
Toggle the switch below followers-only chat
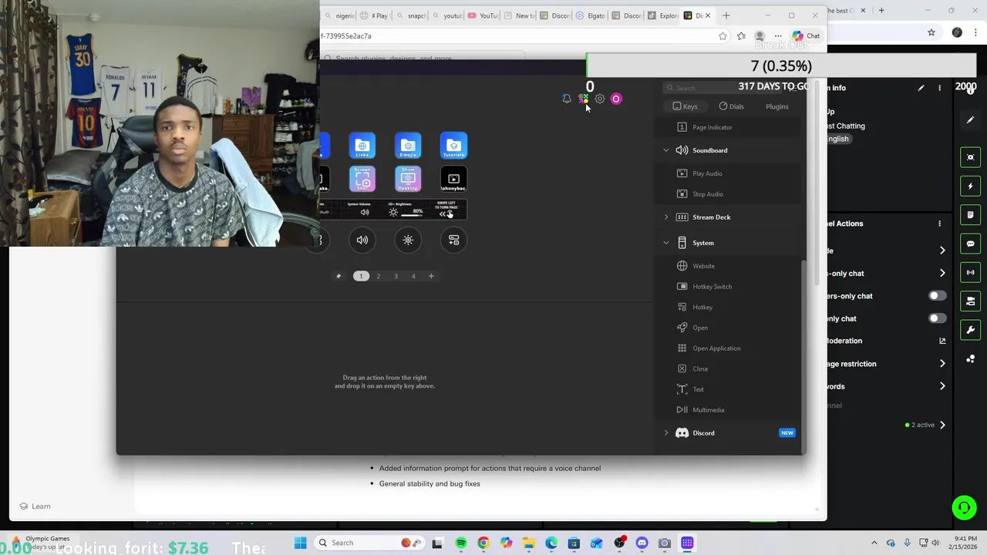[x=937, y=318]
